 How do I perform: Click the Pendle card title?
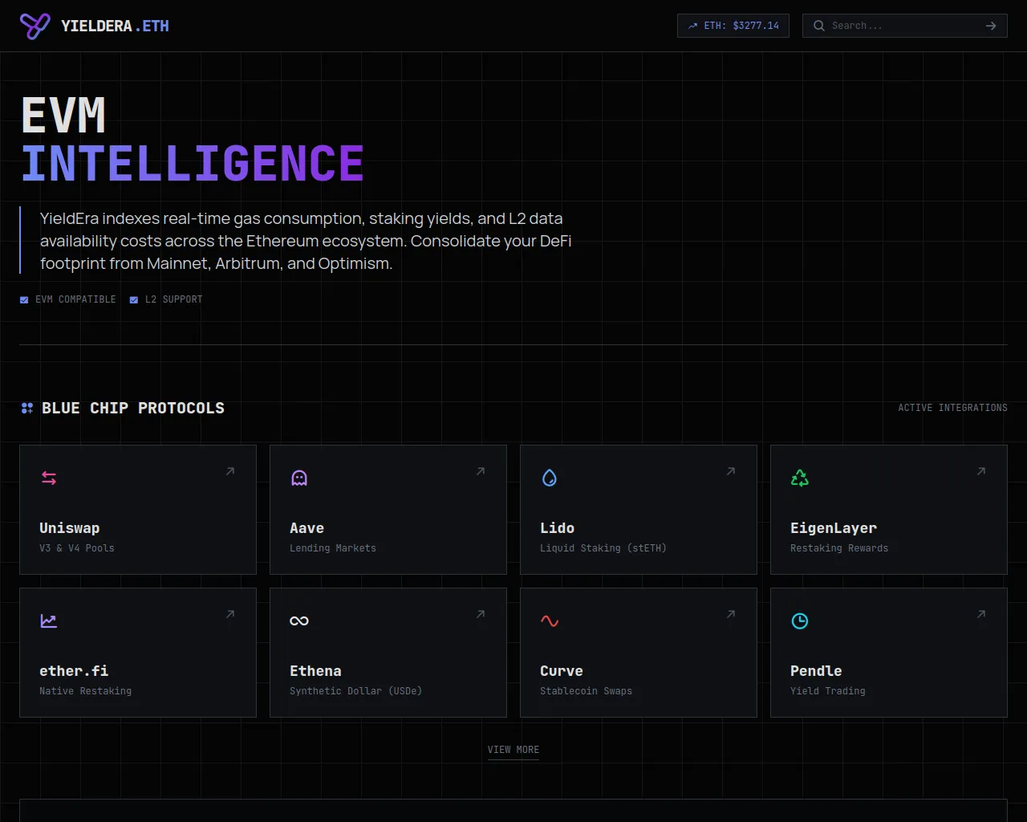(x=816, y=671)
